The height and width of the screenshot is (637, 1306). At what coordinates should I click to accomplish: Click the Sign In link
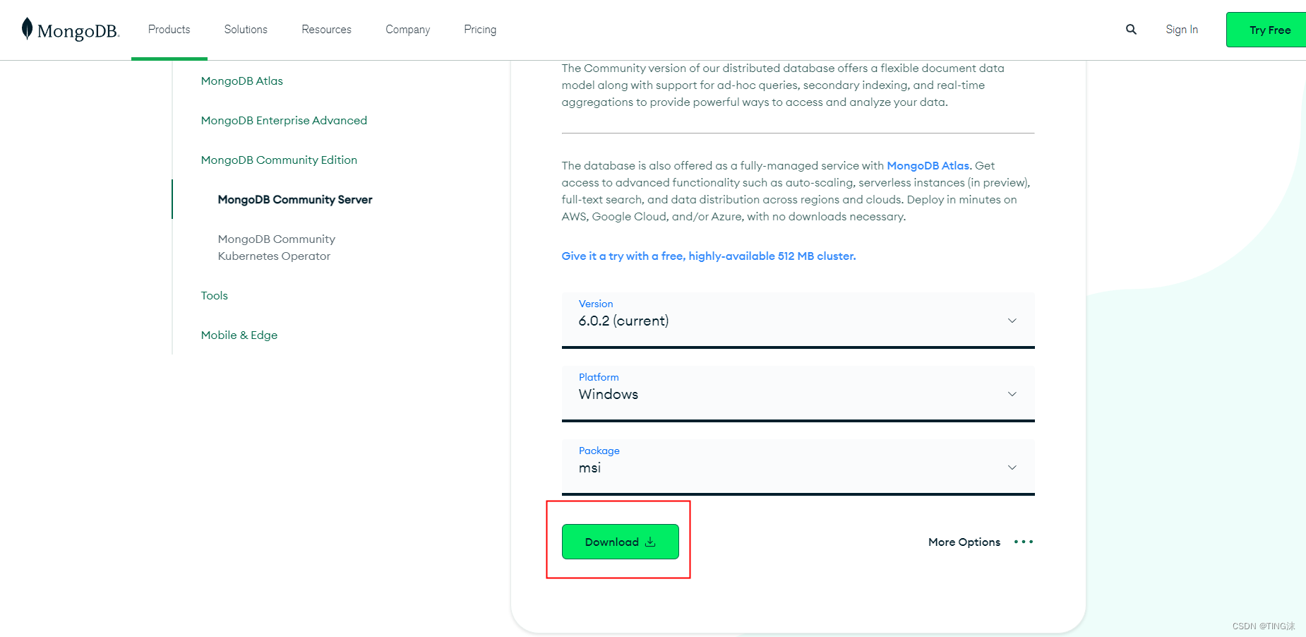click(x=1181, y=30)
